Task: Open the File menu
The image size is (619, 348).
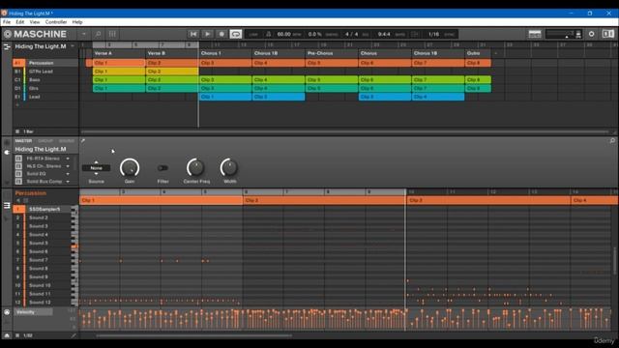Action: pos(7,22)
